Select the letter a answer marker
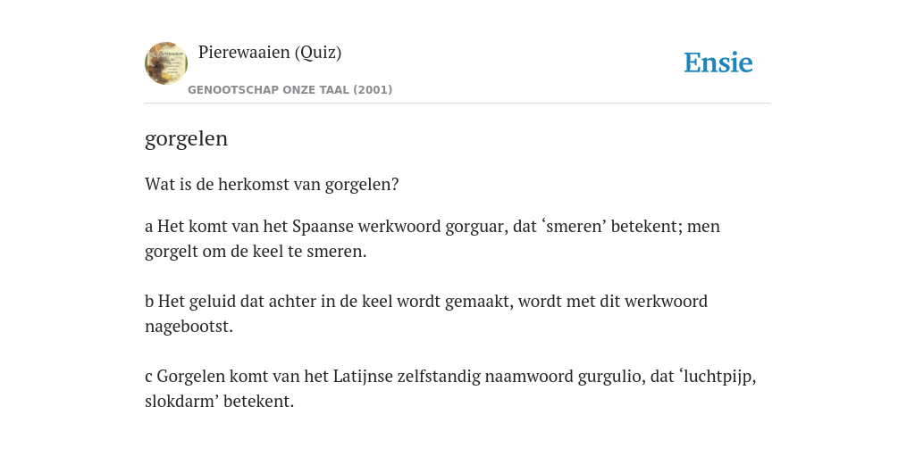This screenshot has width=915, height=457. (149, 227)
